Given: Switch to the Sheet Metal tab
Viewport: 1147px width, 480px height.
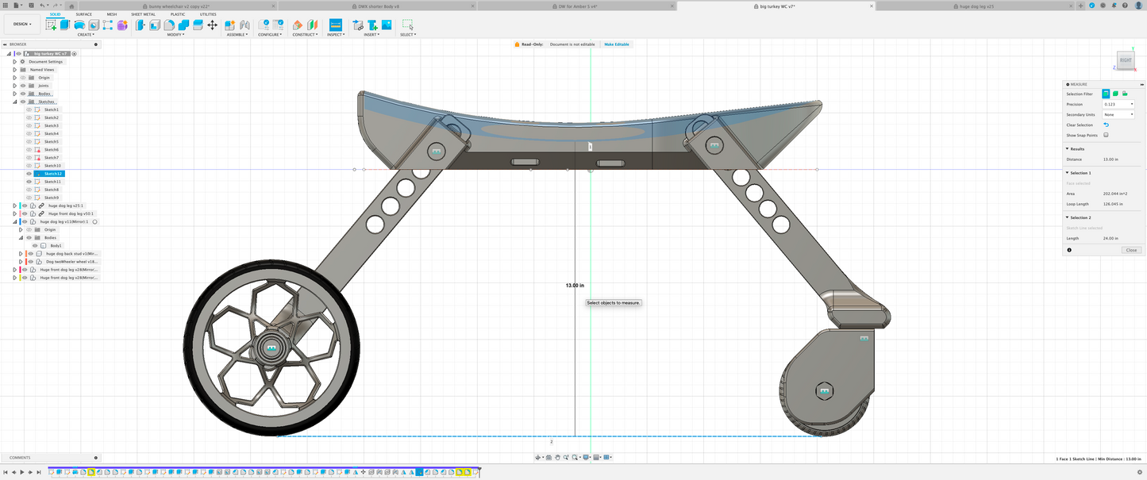Looking at the screenshot, I should (143, 14).
